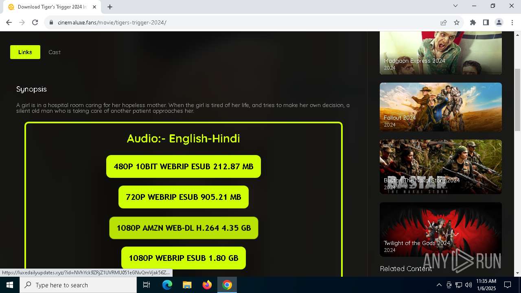Viewport: 521px width, 293px height.
Task: Click the Related Content heading
Action: pos(406,269)
